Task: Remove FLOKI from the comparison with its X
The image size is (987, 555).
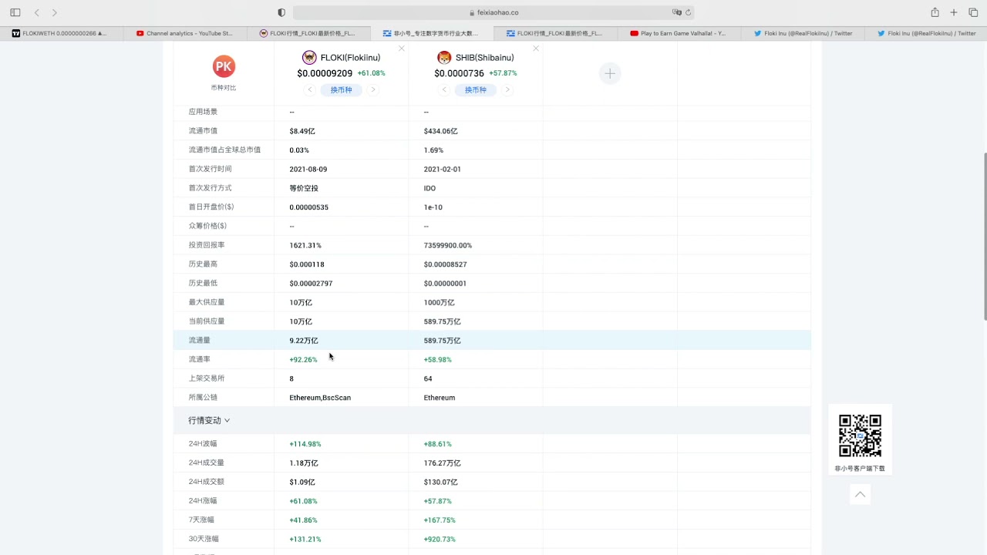Action: point(402,49)
